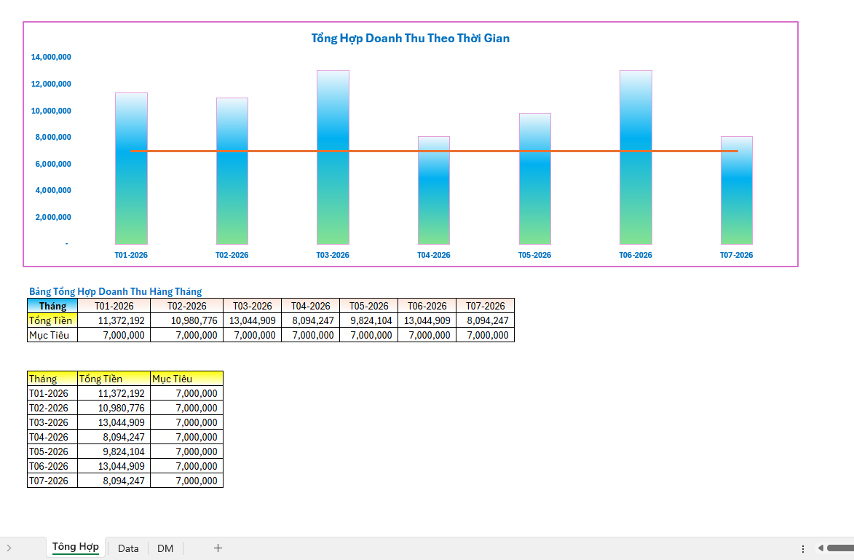Select the yellow Mục Tiêu column header

pos(186,379)
